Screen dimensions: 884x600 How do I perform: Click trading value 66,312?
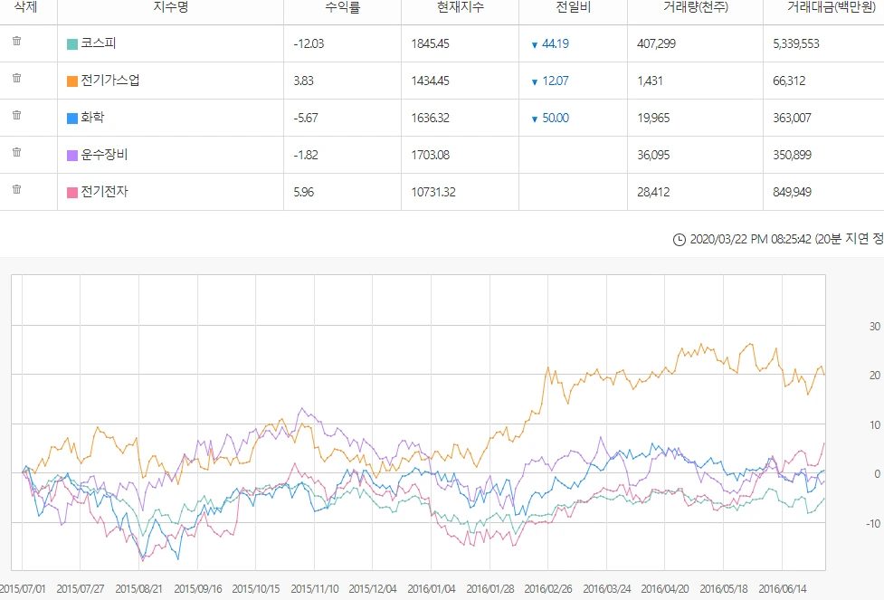[789, 81]
